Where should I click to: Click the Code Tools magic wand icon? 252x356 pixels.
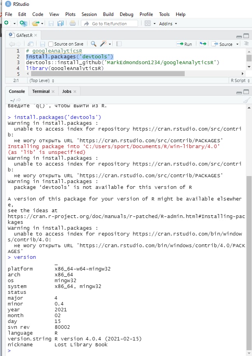click(x=103, y=44)
